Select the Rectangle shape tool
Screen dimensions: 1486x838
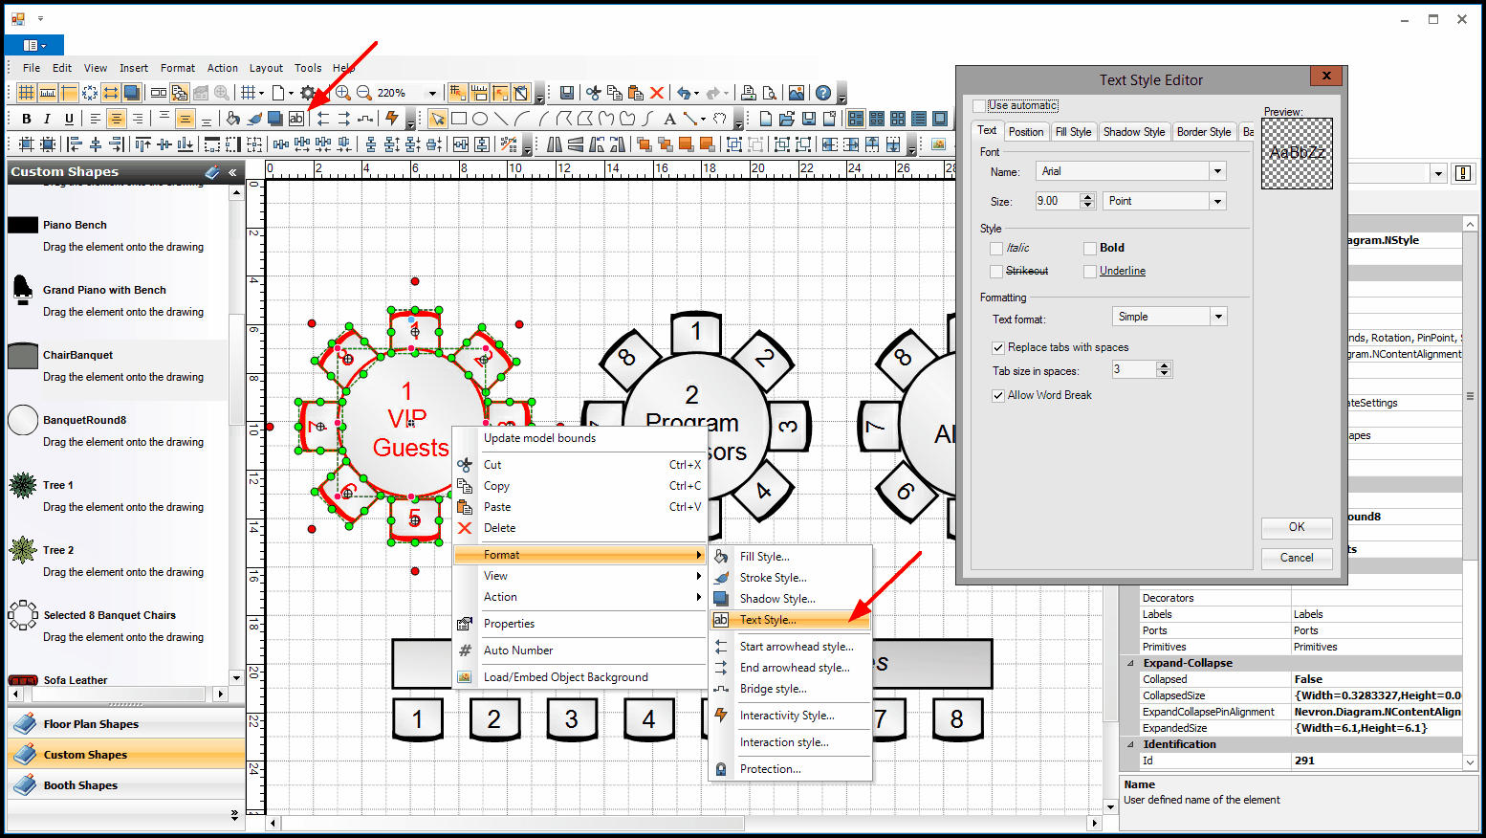pyautogui.click(x=459, y=119)
